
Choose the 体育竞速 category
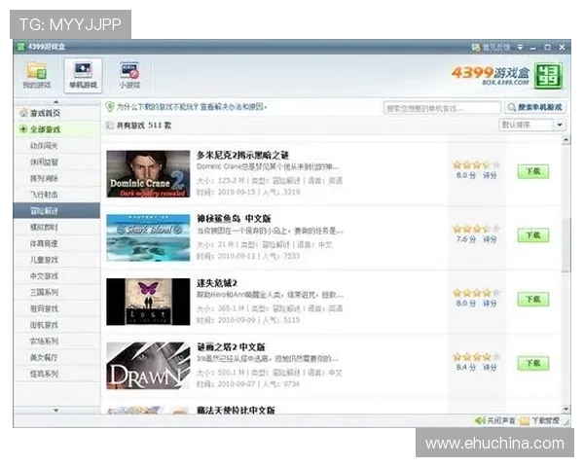[56, 243]
